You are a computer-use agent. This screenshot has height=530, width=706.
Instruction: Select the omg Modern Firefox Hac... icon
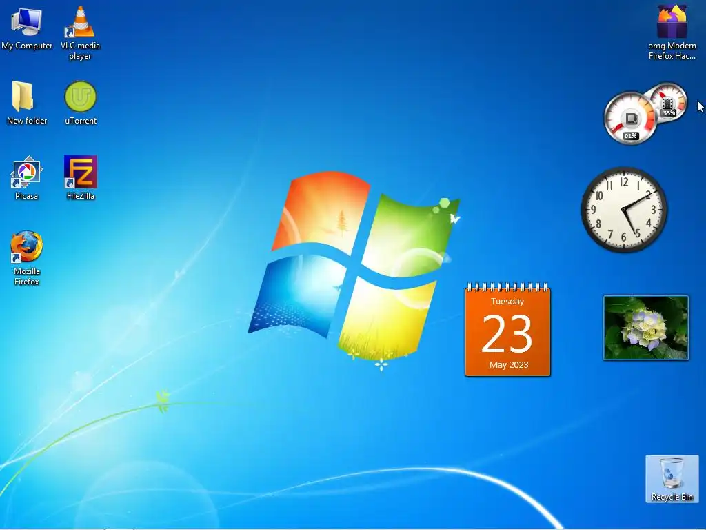(x=672, y=32)
